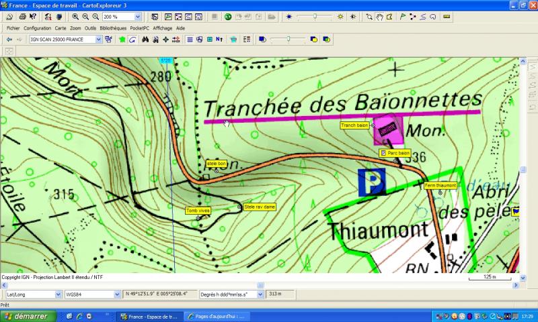This screenshot has width=538, height=322.
Task: Click the overlay transparency slider thumb
Action: point(289,40)
